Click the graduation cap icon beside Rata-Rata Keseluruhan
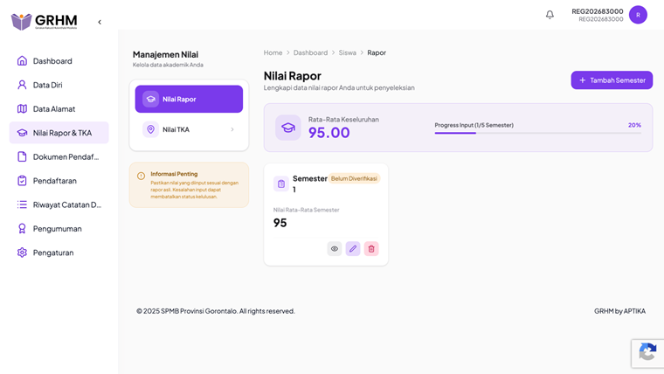Image resolution: width=664 pixels, height=374 pixels. (288, 128)
